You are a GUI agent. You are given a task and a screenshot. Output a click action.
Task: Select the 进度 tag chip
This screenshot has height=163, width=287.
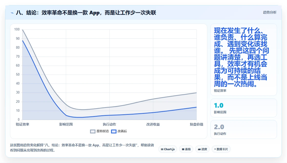[x=202, y=149]
